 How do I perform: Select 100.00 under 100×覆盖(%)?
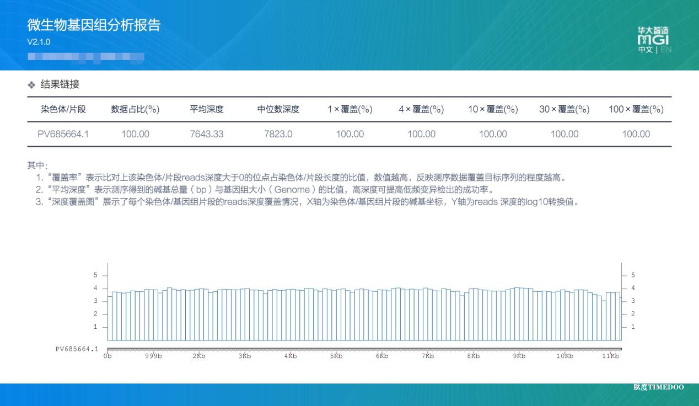click(636, 134)
